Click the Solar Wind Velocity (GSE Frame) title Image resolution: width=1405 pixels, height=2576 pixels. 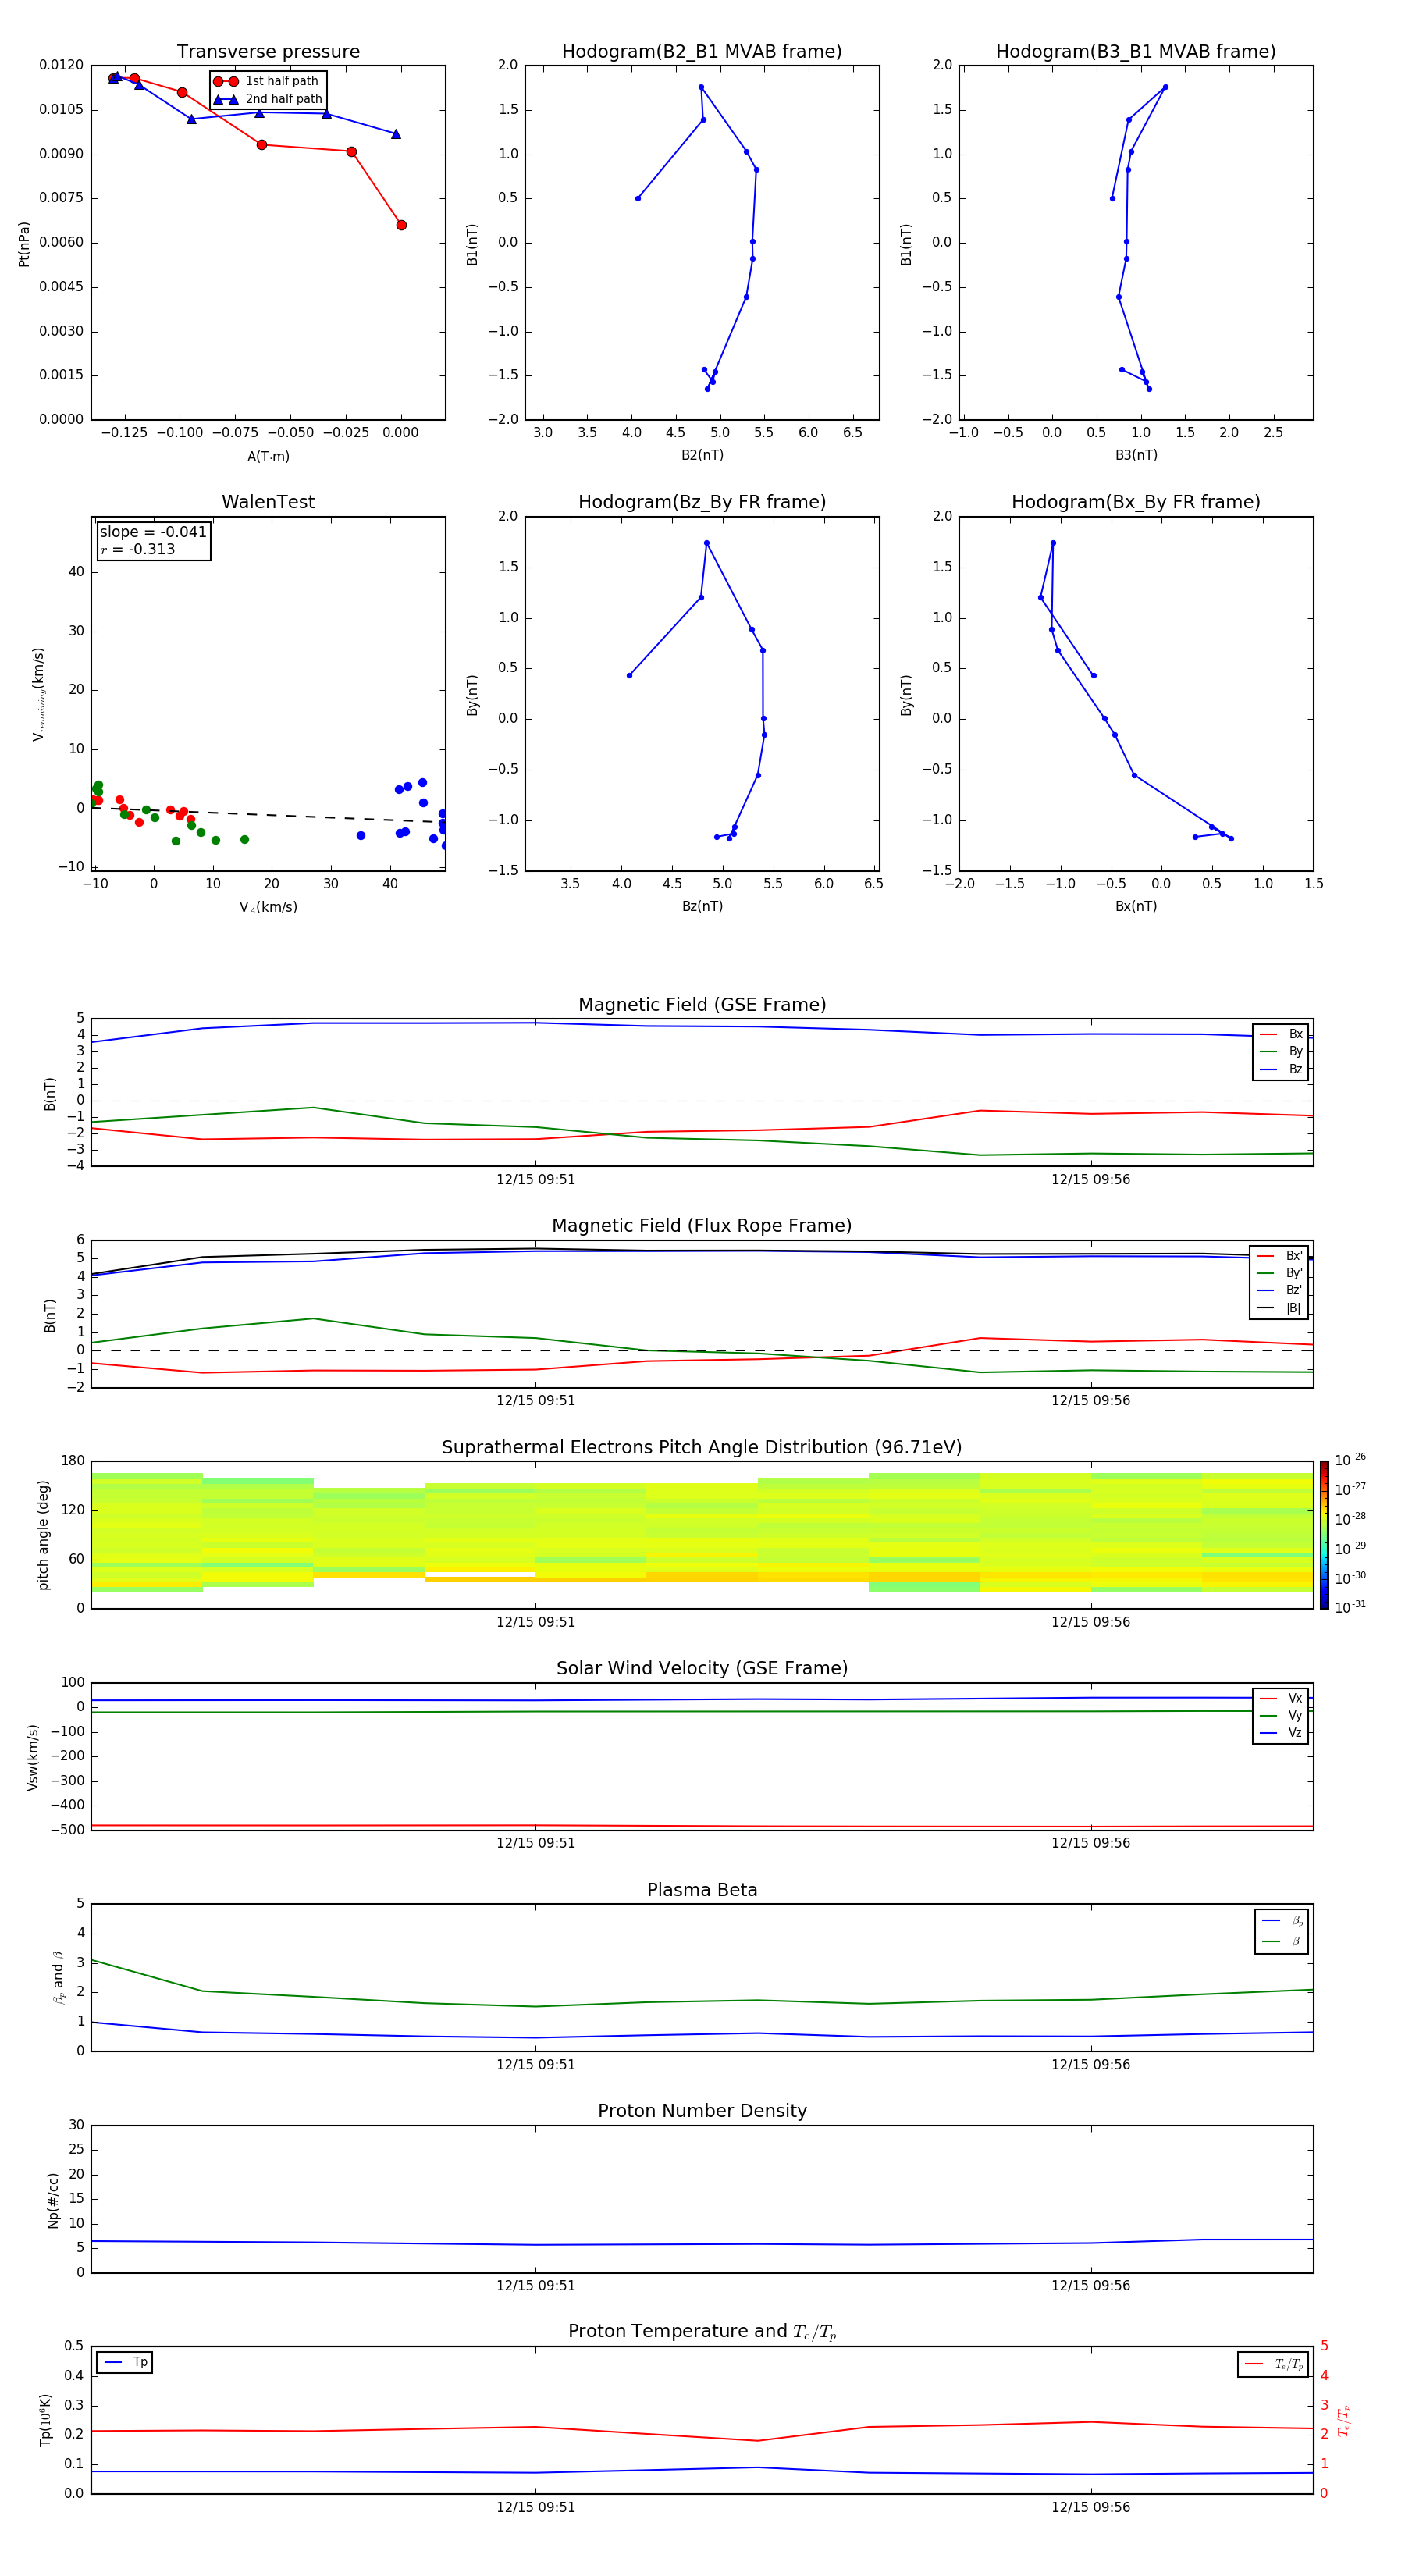point(702,1668)
